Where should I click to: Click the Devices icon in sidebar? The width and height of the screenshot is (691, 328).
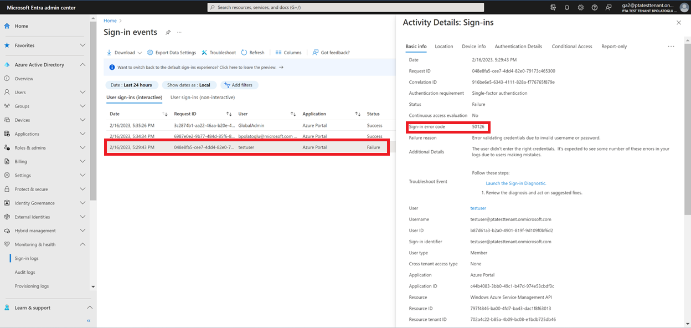7,120
